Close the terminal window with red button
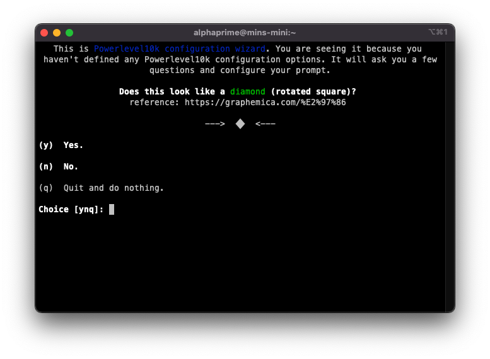This screenshot has width=490, height=359. pyautogui.click(x=44, y=33)
